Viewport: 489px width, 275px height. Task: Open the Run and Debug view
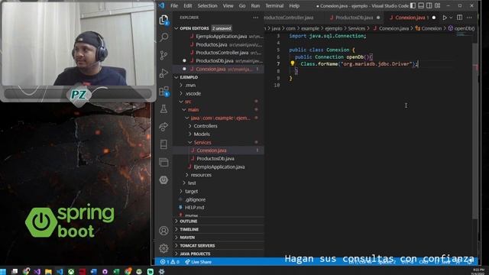click(164, 73)
